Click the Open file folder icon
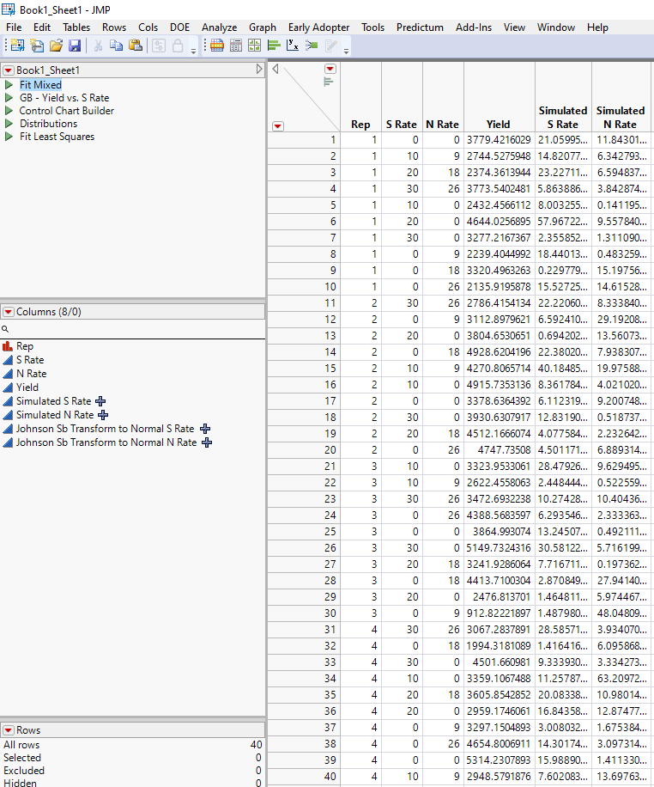The width and height of the screenshot is (654, 787). coord(56,46)
